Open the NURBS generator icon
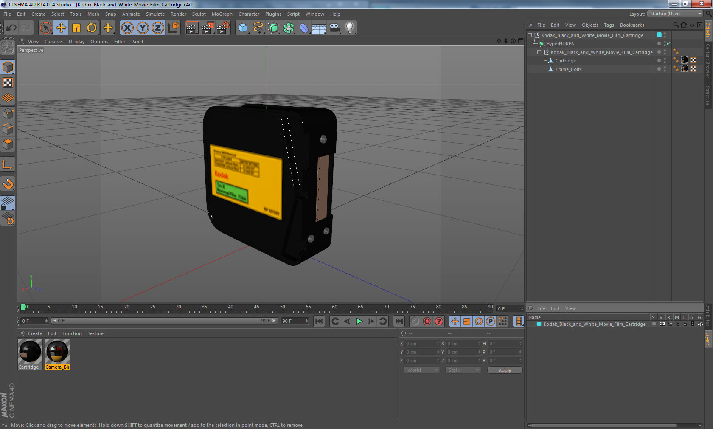The height and width of the screenshot is (429, 713). tap(274, 28)
